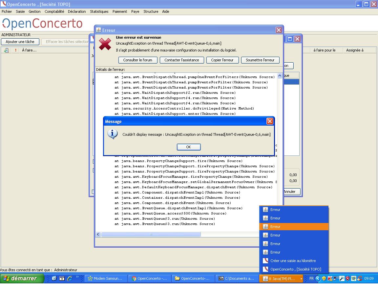The height and width of the screenshot is (284, 378).
Task: Select the highlighted orange Erreur entry in taskbar popup
Action: point(294,227)
